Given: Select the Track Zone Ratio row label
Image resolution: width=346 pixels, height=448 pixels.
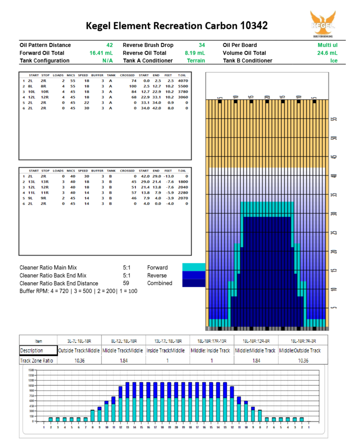Looking at the screenshot, I should click(38, 361).
